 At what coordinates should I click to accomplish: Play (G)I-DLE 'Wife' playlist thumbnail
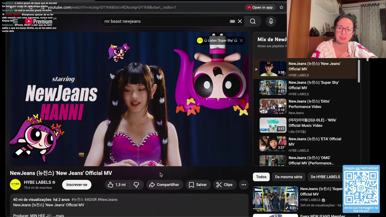pos(273,125)
